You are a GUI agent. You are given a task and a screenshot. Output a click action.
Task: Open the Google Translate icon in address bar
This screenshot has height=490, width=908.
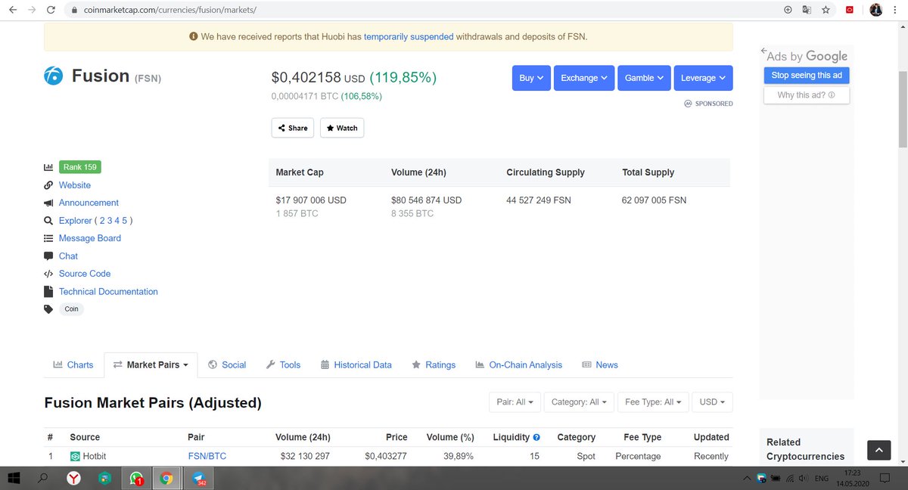click(807, 11)
